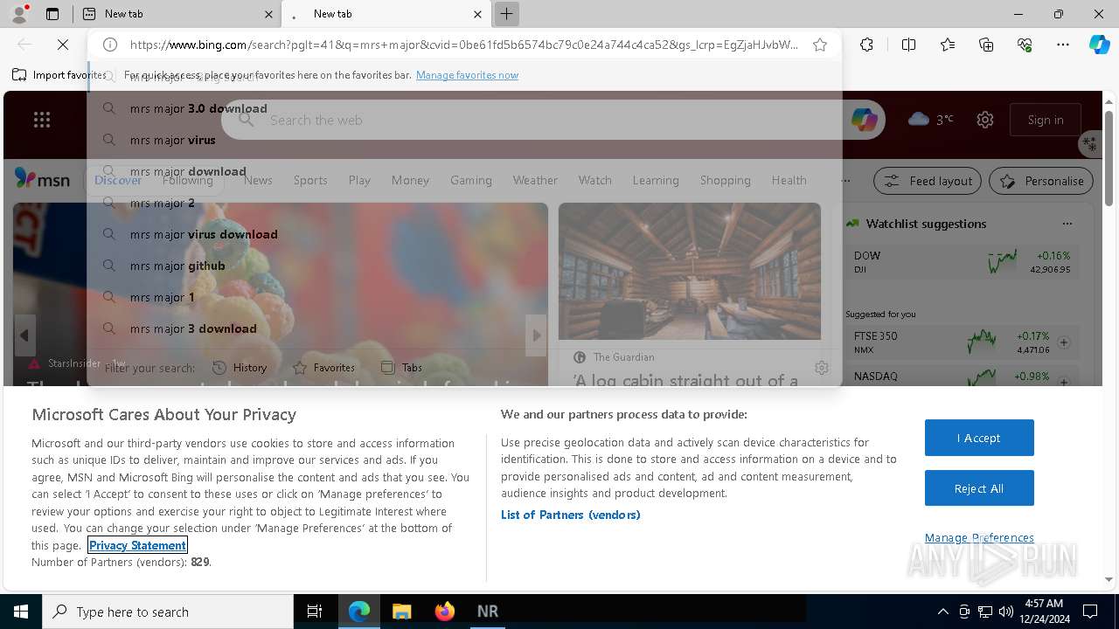Image resolution: width=1119 pixels, height=629 pixels.
Task: Open the Edge profile icon
Action: pyautogui.click(x=19, y=14)
